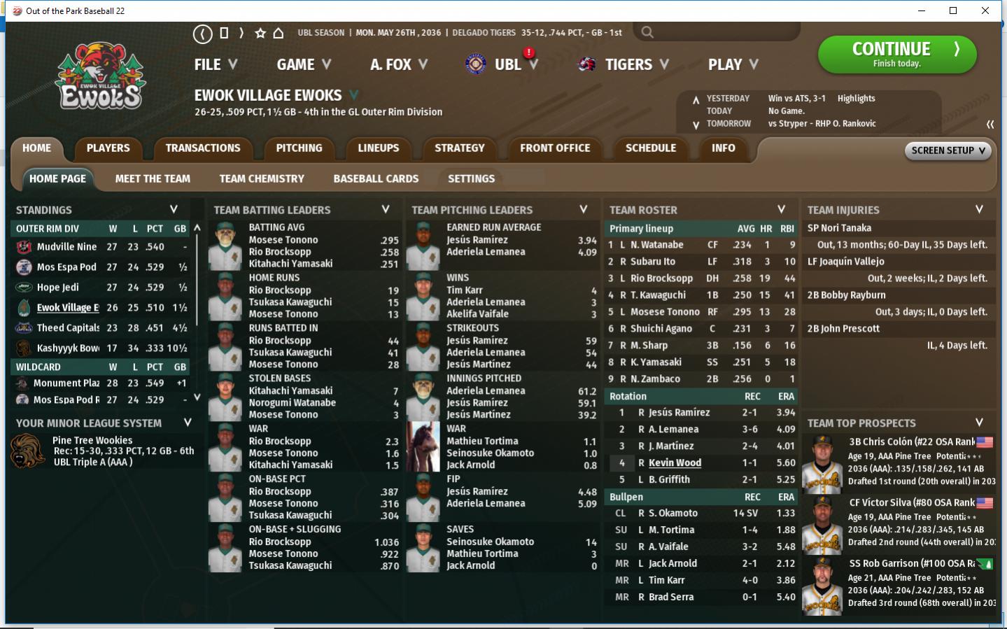Open the GAME menu
The image size is (1007, 629).
304,64
